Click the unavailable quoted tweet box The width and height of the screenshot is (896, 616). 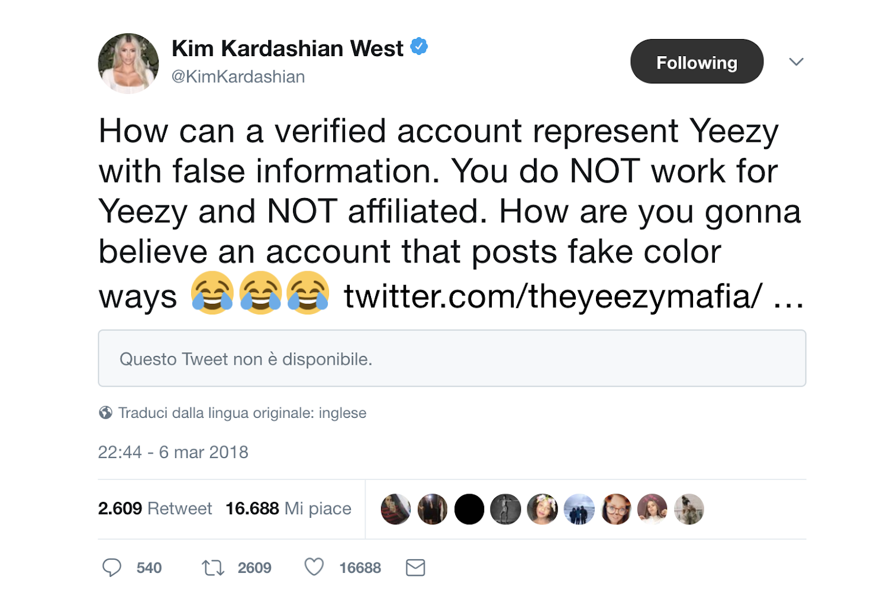[x=452, y=358]
